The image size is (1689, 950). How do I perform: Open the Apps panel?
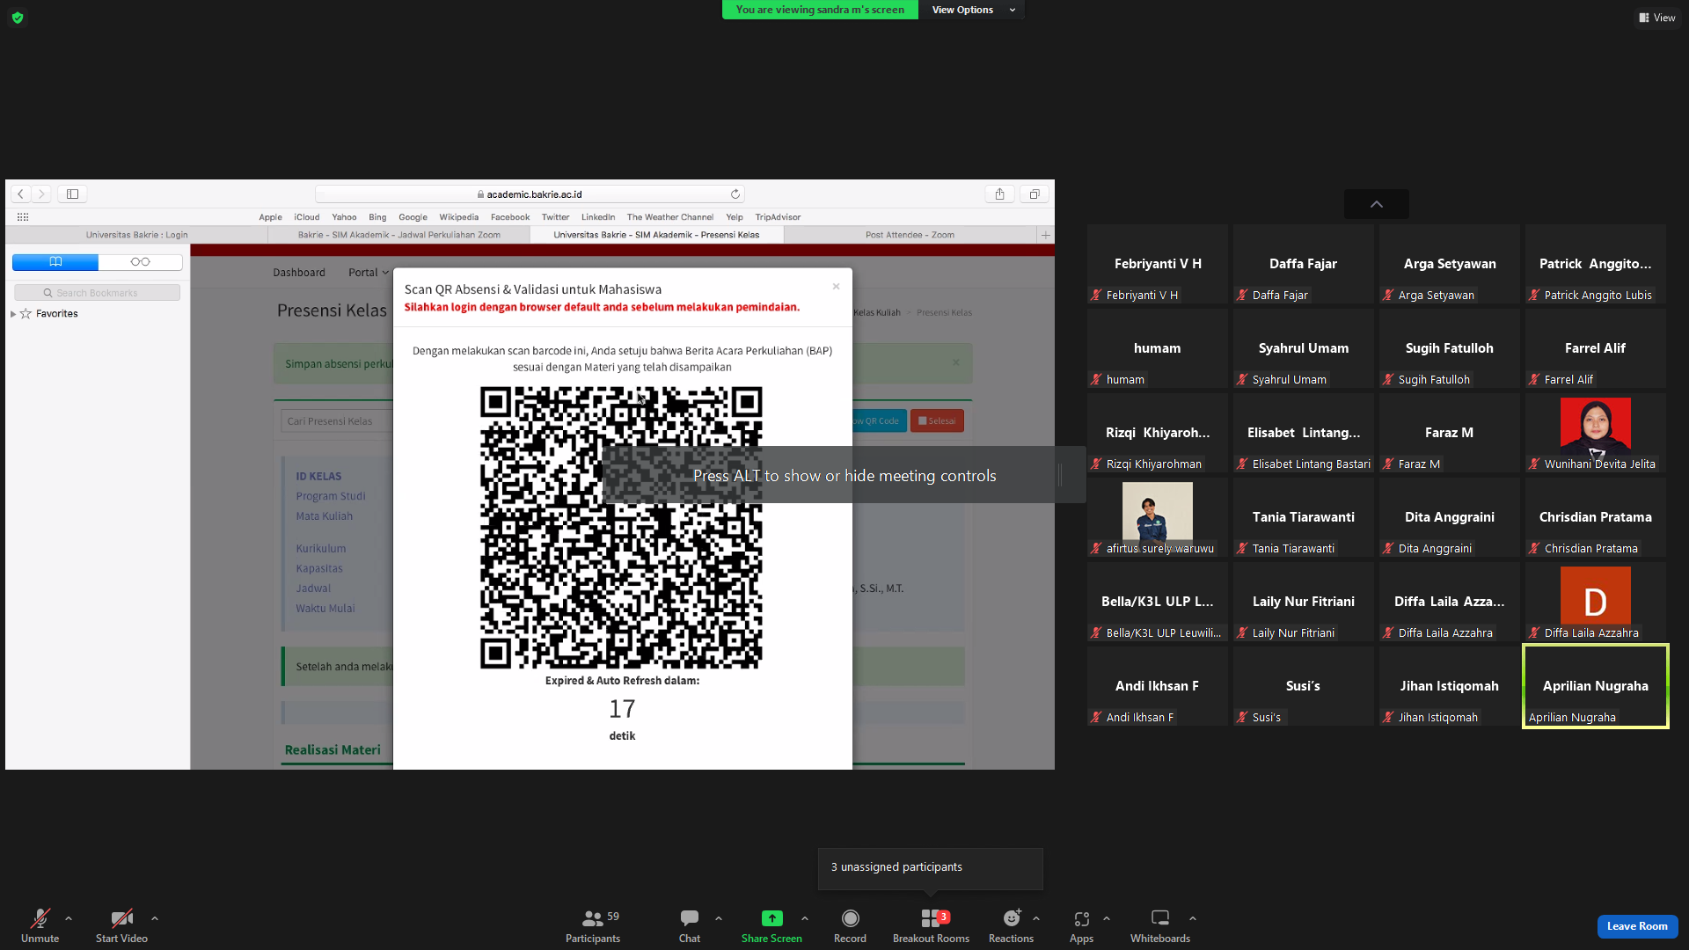(1081, 924)
